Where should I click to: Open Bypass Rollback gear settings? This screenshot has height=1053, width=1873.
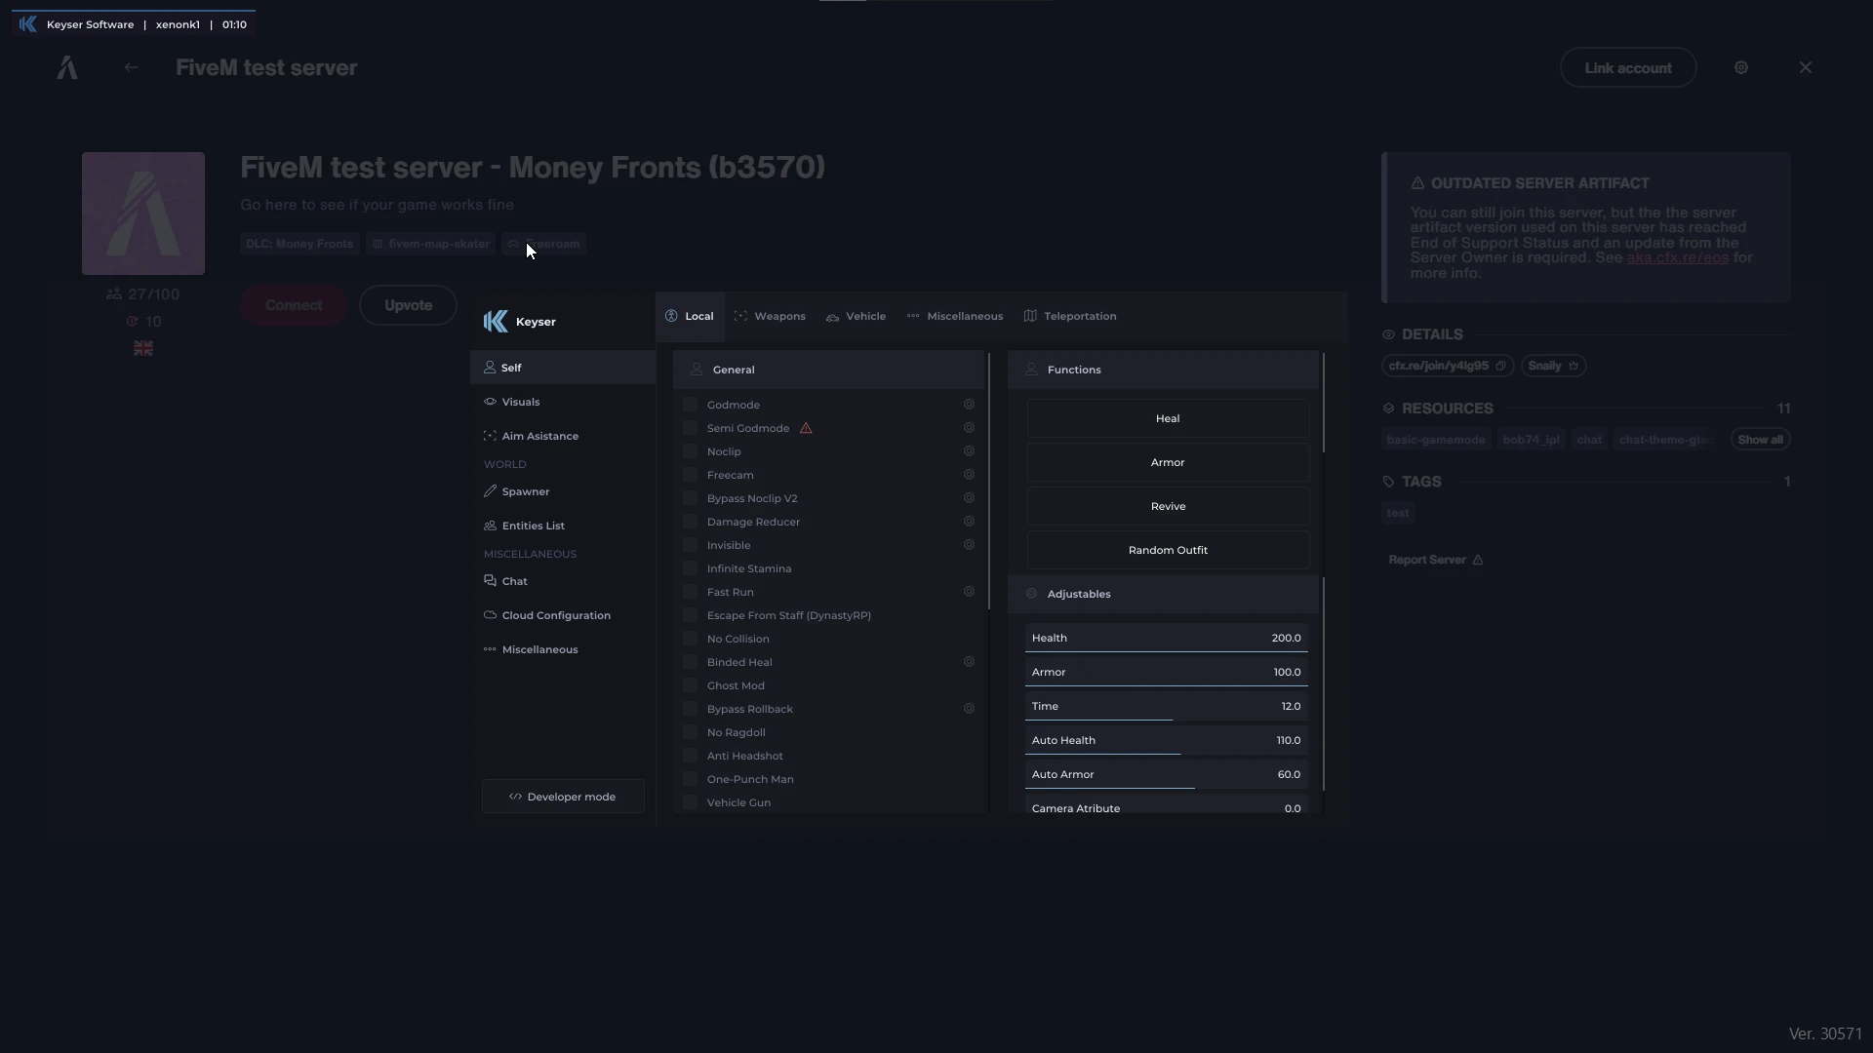point(969,709)
